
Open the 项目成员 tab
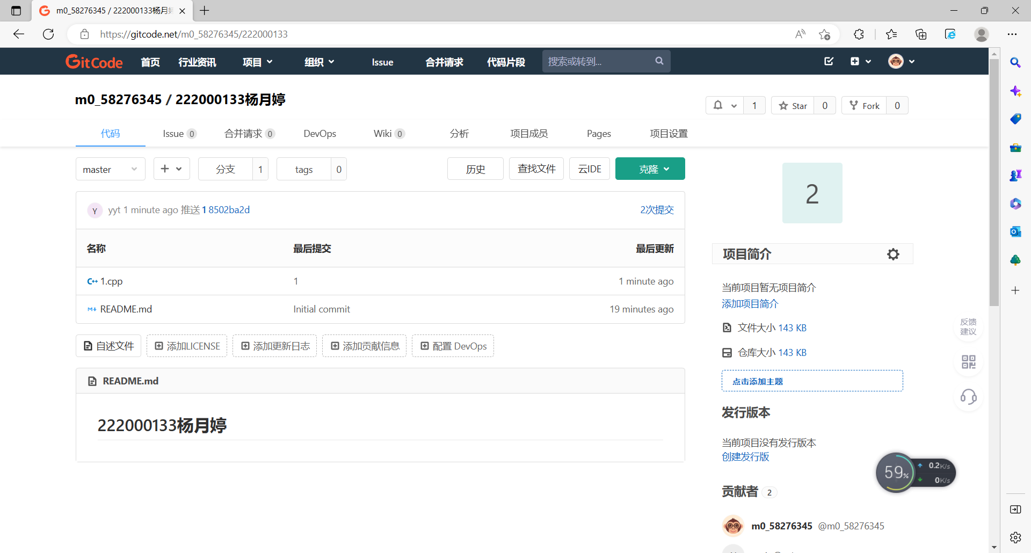(x=528, y=134)
